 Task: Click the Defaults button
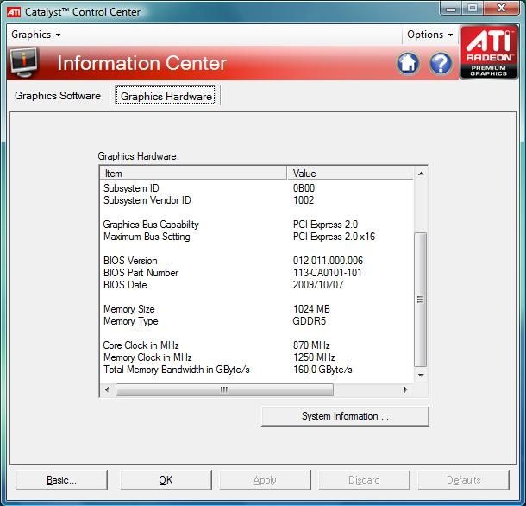(464, 480)
